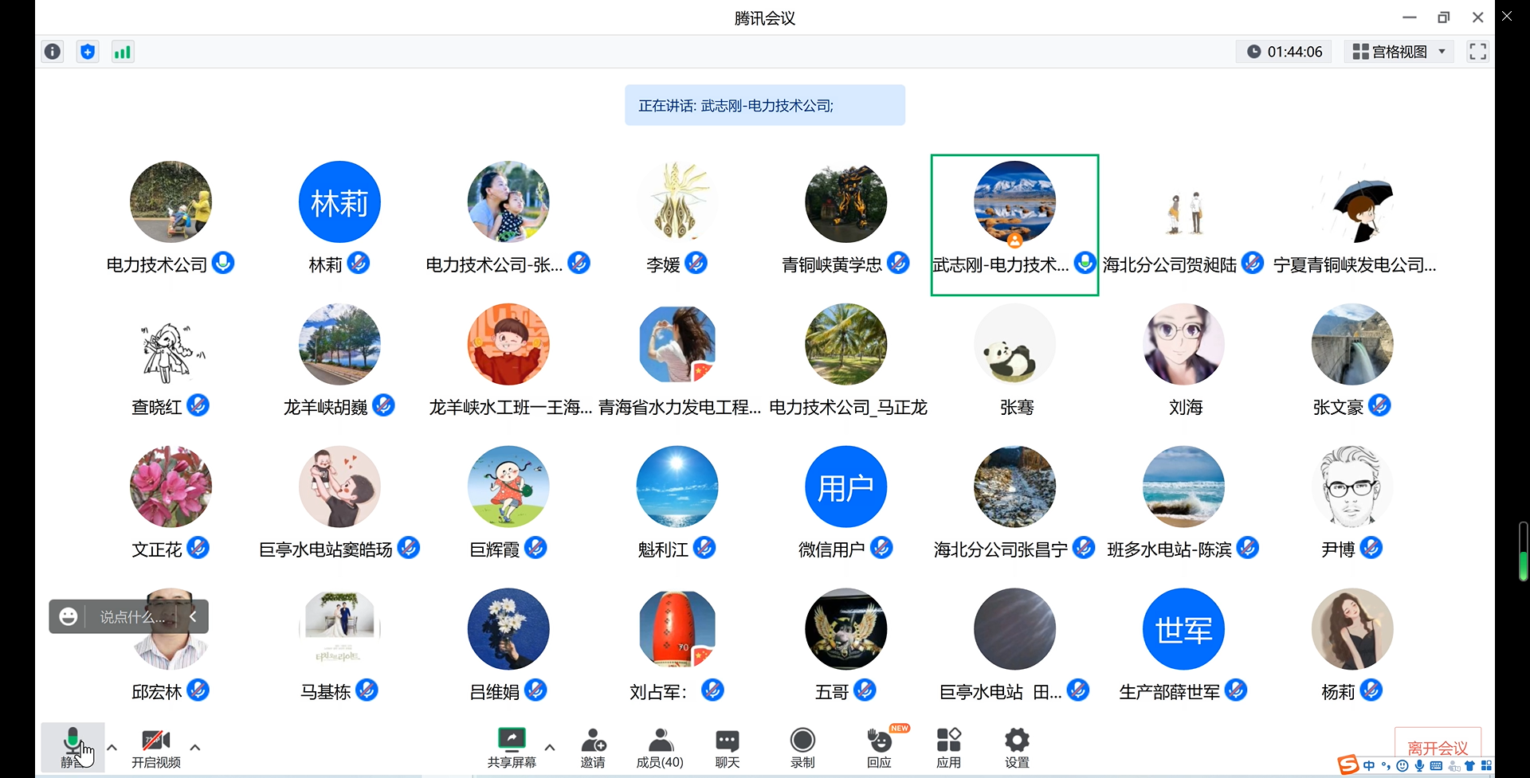1530x778 pixels.
Task: Click the blue security shield icon
Action: coord(88,52)
